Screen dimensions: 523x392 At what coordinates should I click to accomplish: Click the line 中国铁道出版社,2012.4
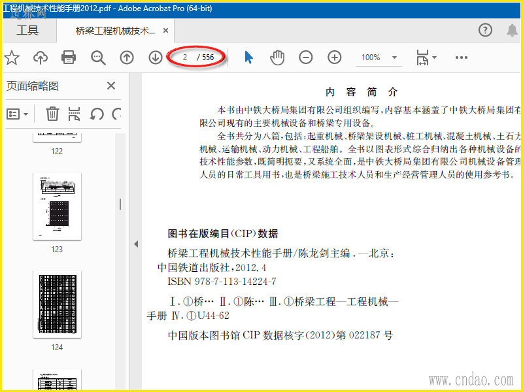point(212,268)
